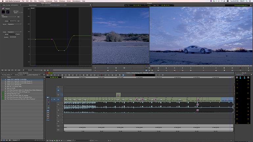
Task: Open the Output Progressive dropdown
Action: pos(14,32)
